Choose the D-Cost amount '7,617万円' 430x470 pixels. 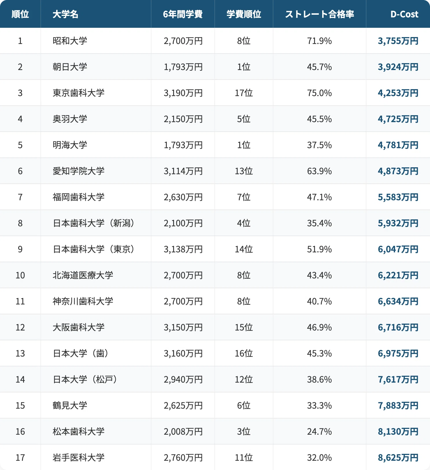click(398, 379)
